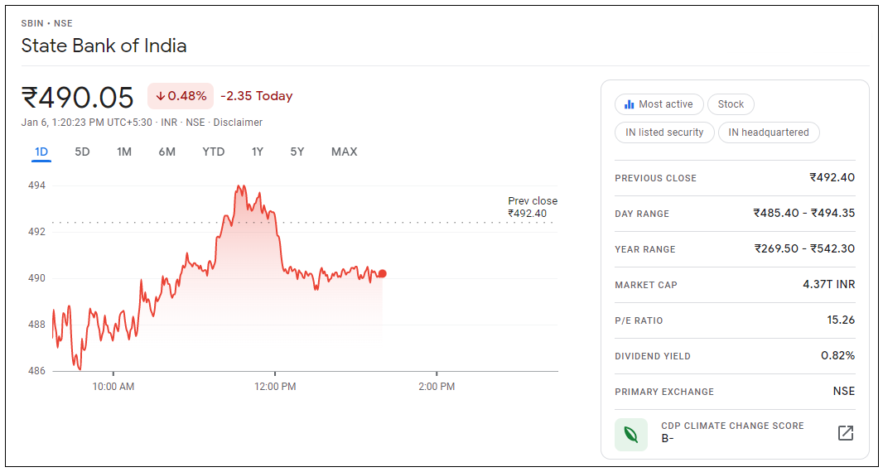
Task: Show the 6M chart range
Action: (167, 152)
